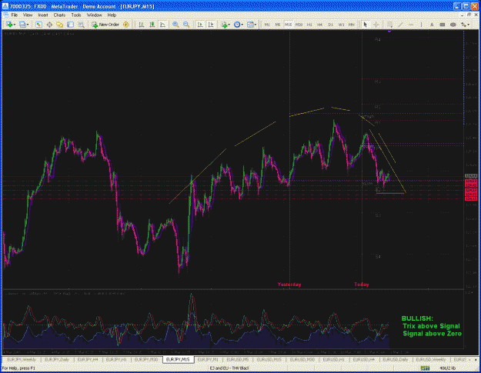Switch to the EURUSD,Weekly chart tab
The height and width of the screenshot is (373, 481).
[431, 359]
